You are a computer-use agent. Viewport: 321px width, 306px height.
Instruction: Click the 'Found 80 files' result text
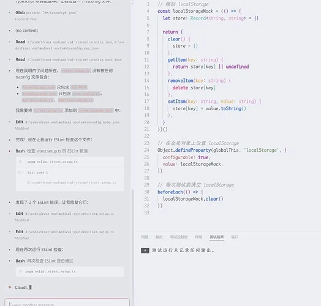tap(26, 19)
